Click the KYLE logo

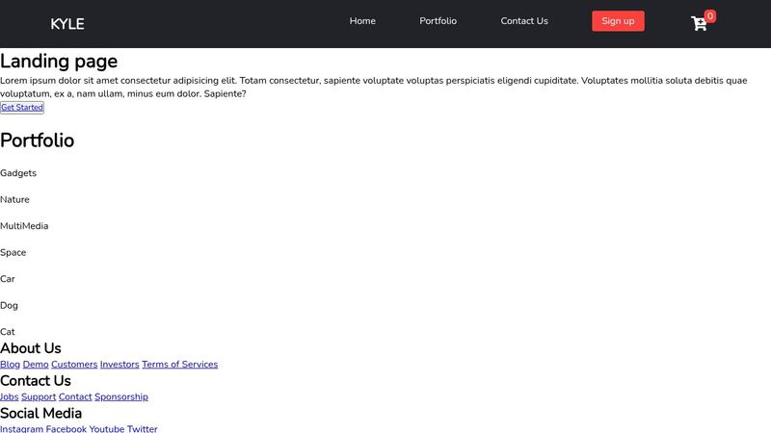click(x=67, y=24)
